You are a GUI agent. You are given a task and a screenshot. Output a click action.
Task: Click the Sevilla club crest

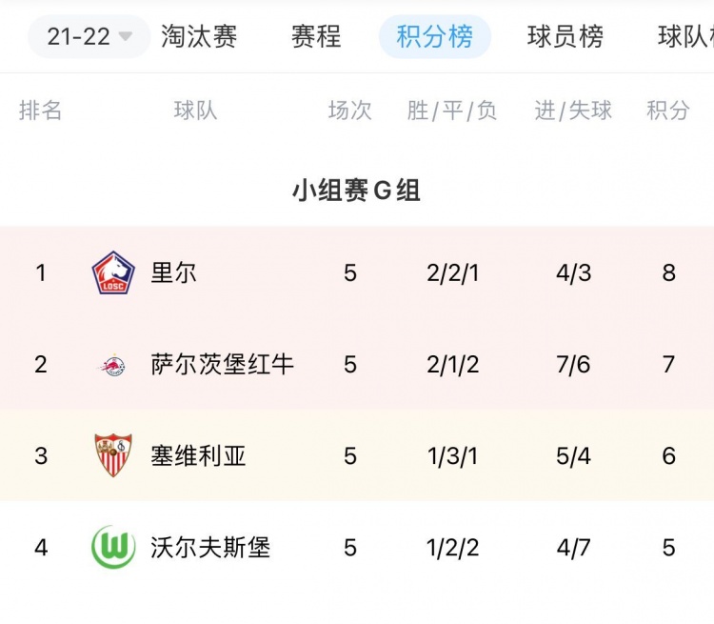point(113,454)
